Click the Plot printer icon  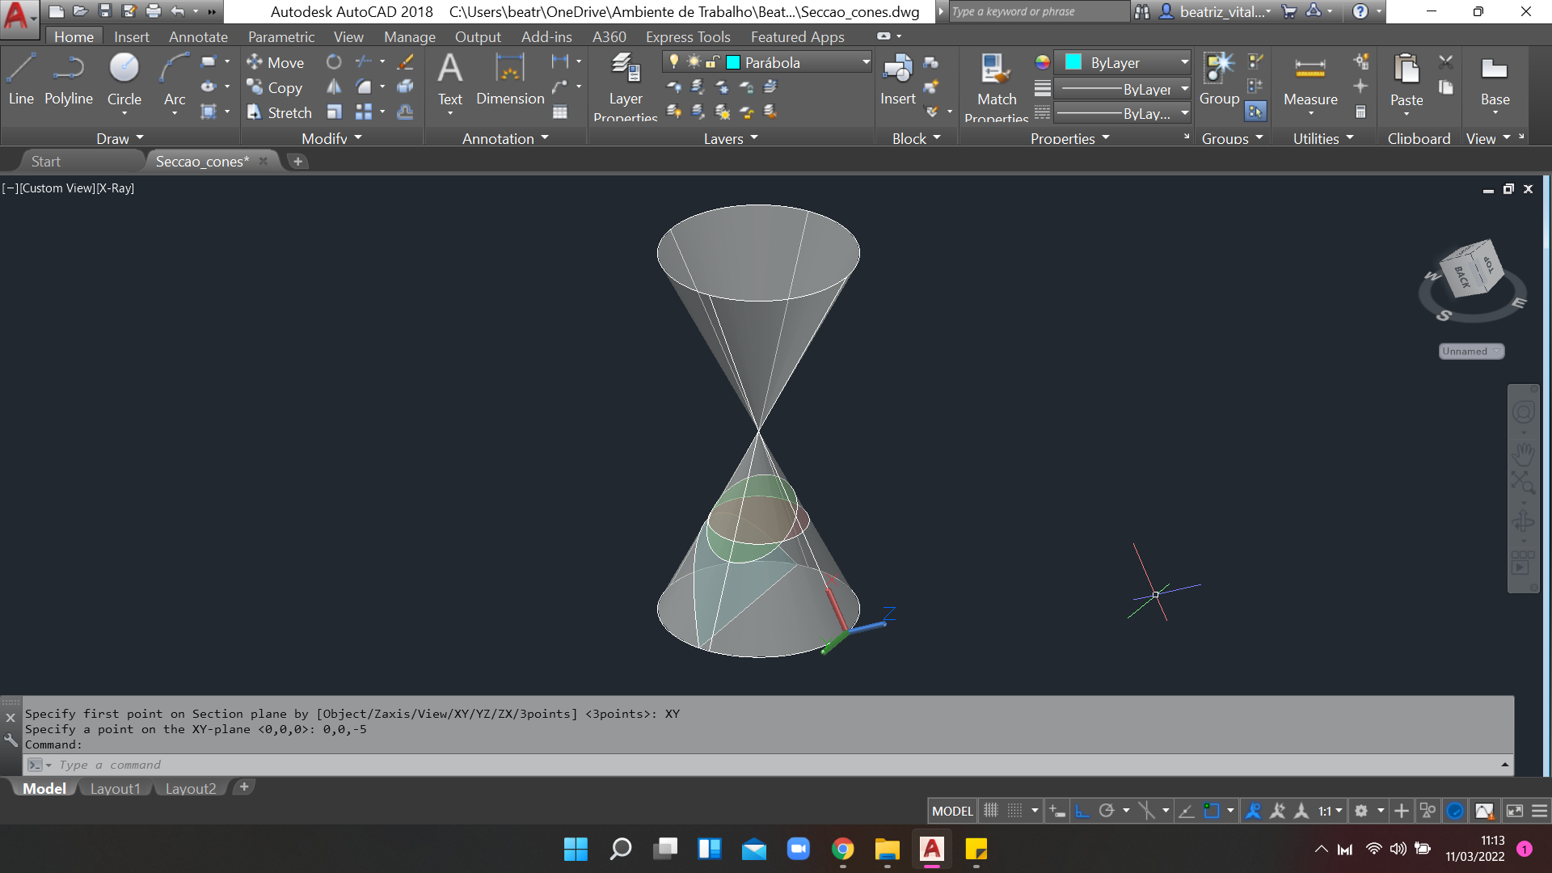point(154,11)
